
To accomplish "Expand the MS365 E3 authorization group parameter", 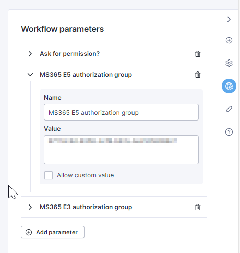I will click(30, 207).
